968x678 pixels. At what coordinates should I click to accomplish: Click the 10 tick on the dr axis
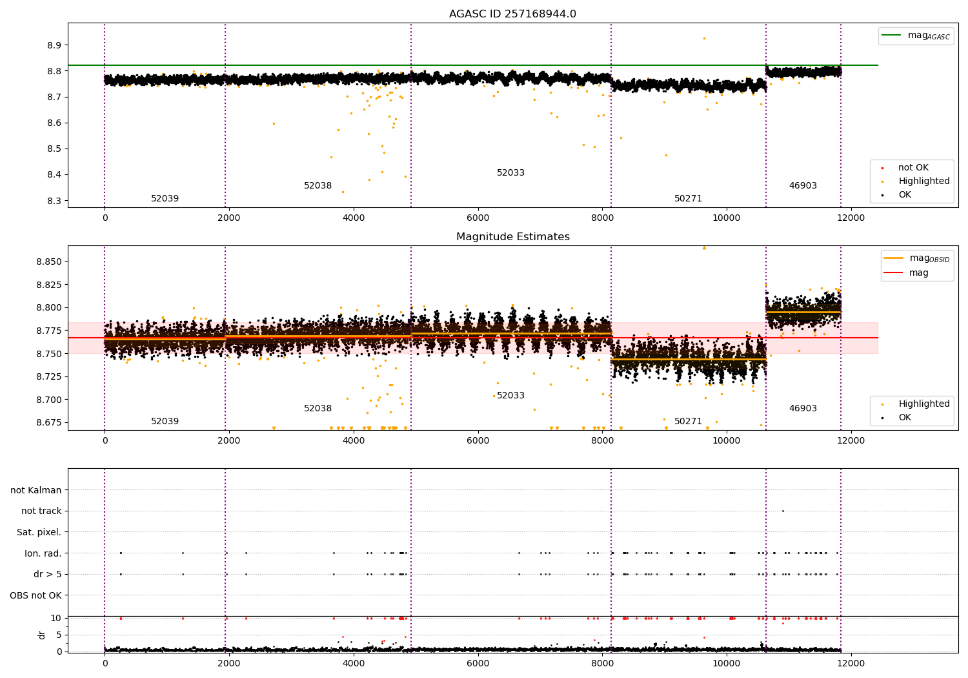[56, 618]
